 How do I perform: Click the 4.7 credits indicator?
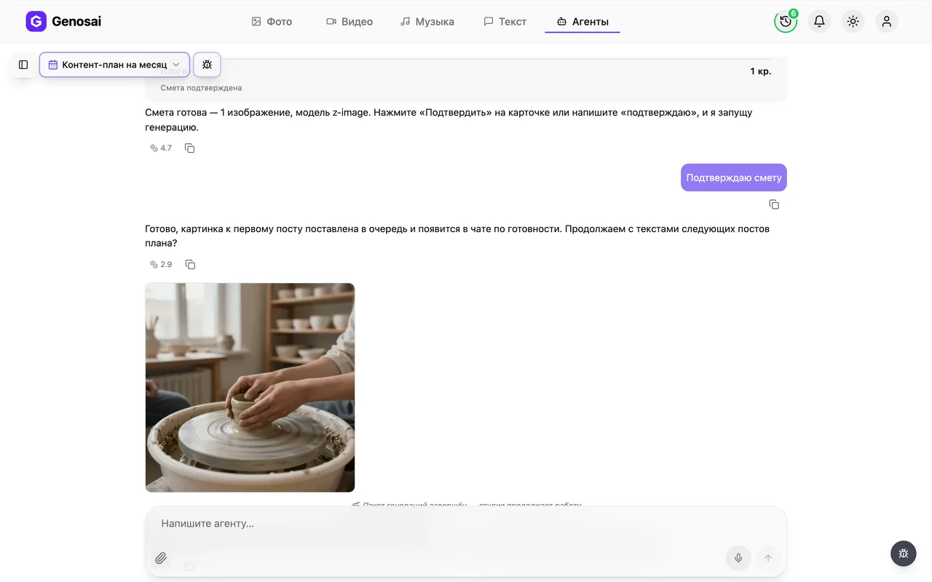point(161,148)
